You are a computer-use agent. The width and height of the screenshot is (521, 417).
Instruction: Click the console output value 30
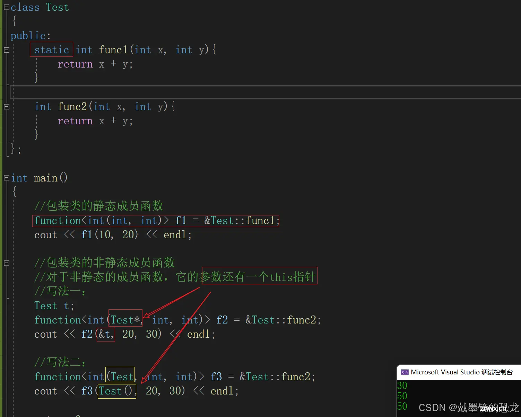(402, 385)
